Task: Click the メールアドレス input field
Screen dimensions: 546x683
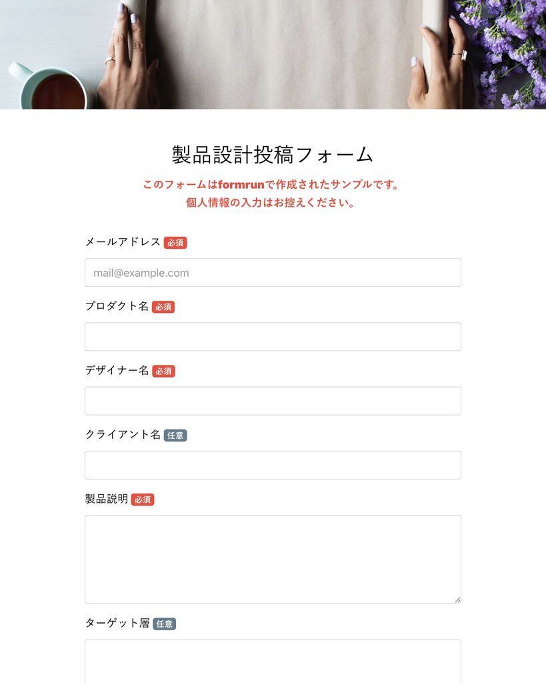Action: tap(273, 273)
